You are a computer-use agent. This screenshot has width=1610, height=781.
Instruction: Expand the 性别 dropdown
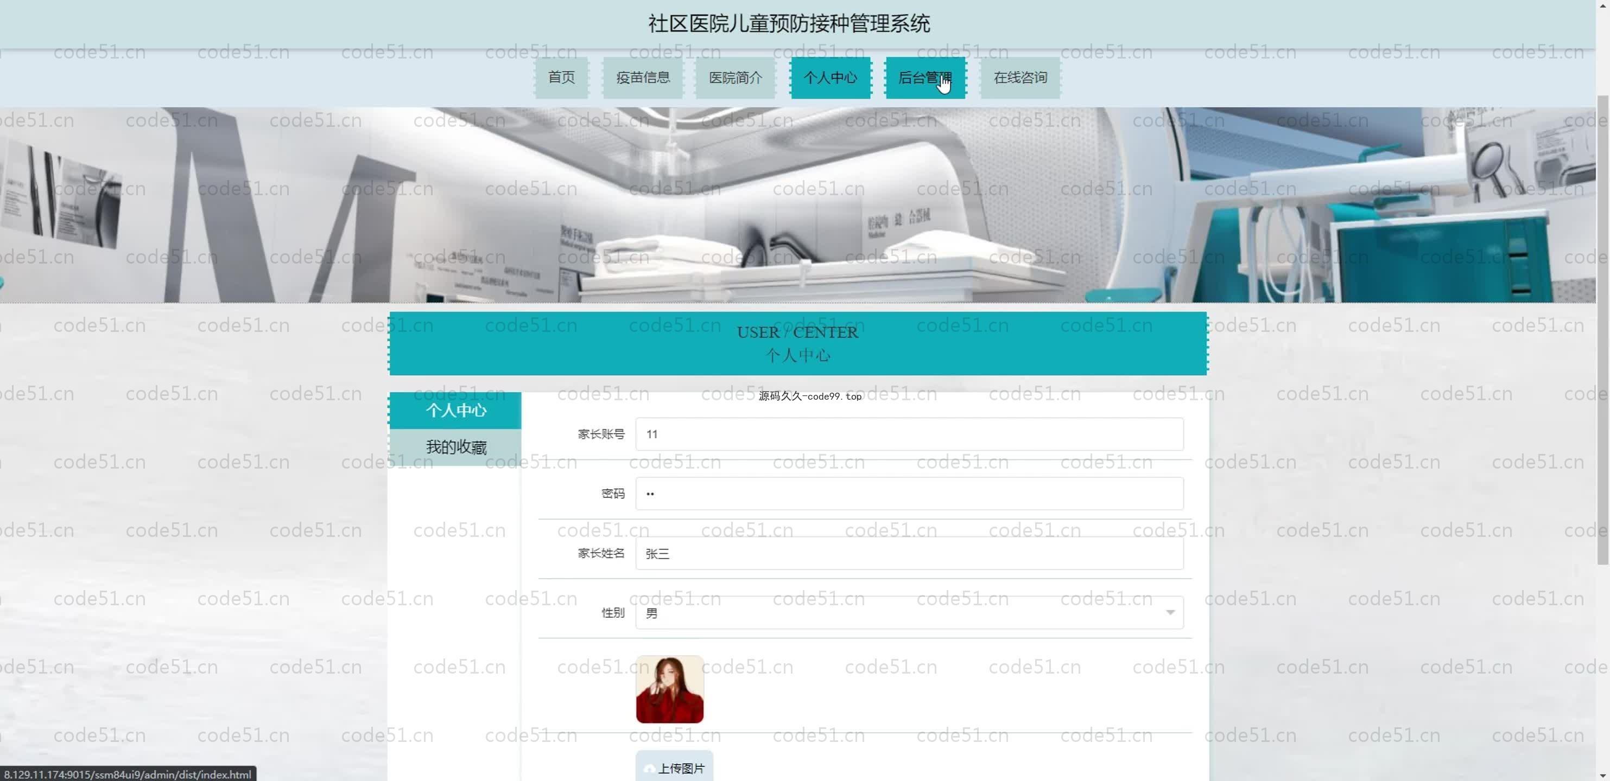pyautogui.click(x=909, y=612)
